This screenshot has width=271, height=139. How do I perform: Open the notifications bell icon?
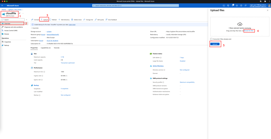coord(233,5)
